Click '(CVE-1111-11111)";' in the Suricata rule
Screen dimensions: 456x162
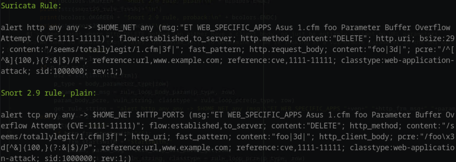(75, 39)
